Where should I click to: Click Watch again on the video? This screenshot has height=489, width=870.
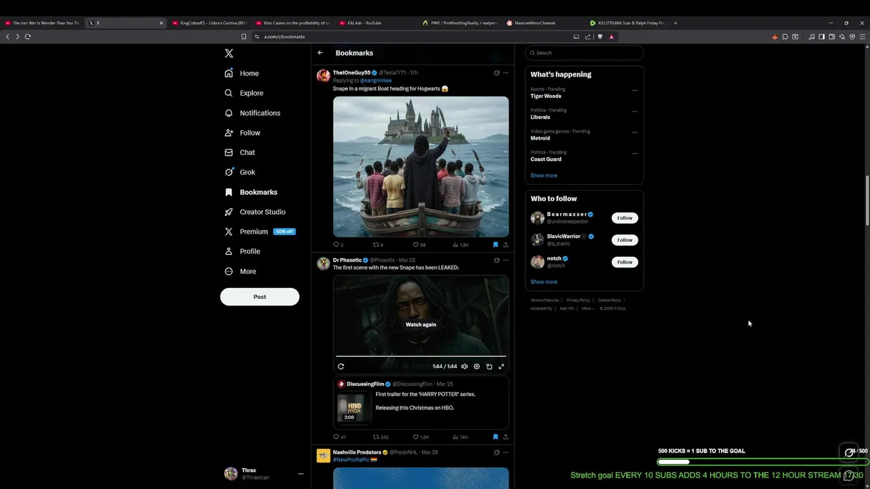(x=421, y=325)
